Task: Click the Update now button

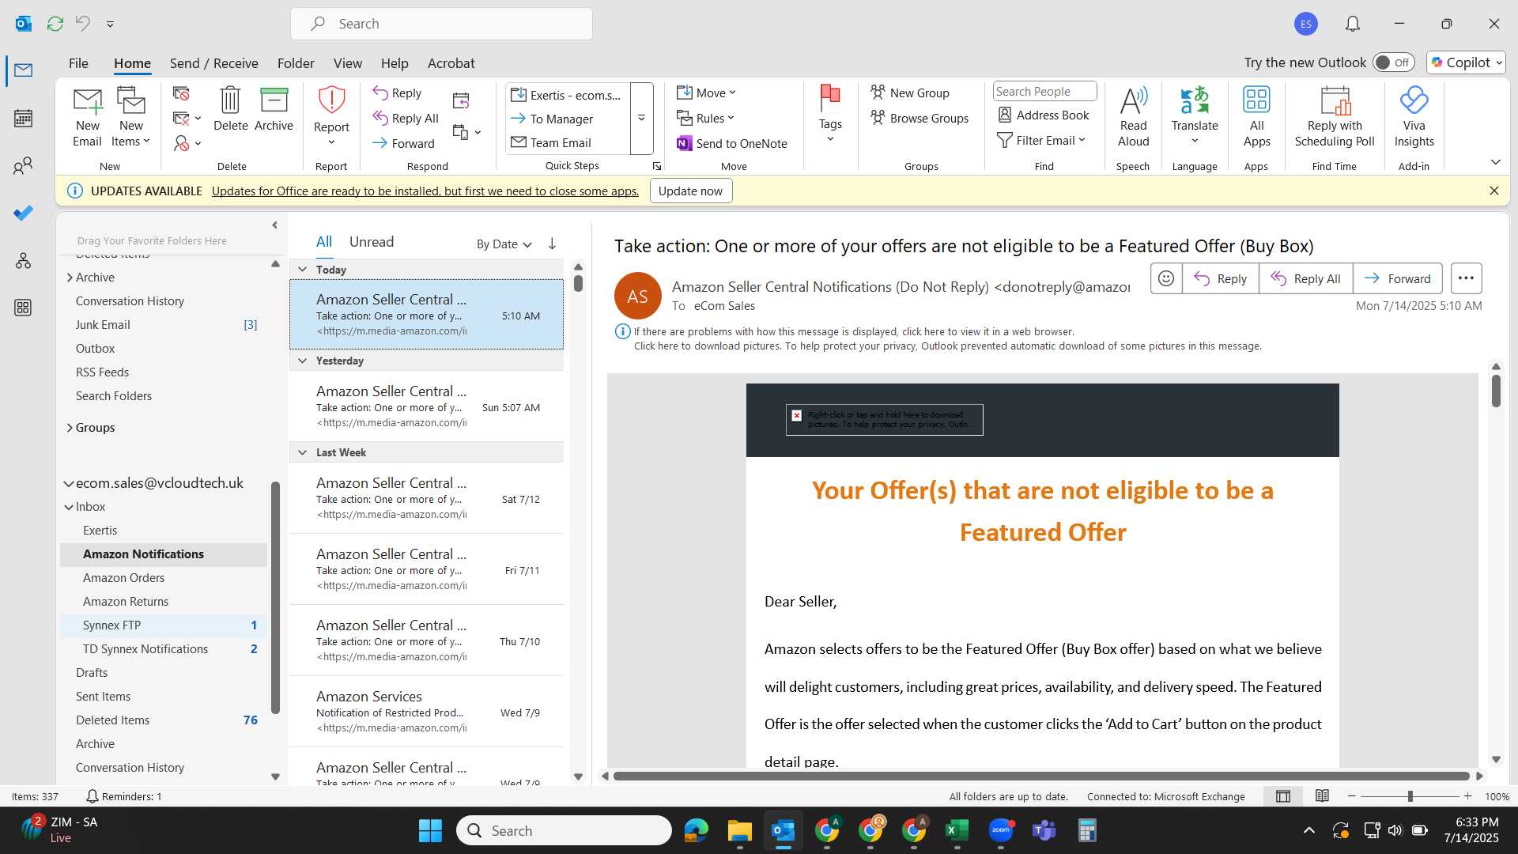Action: pos(690,191)
